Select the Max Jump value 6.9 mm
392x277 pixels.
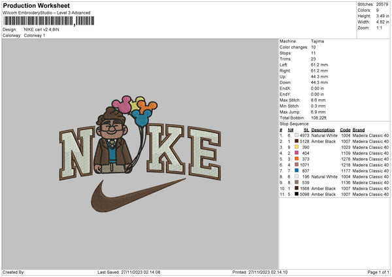(318, 112)
